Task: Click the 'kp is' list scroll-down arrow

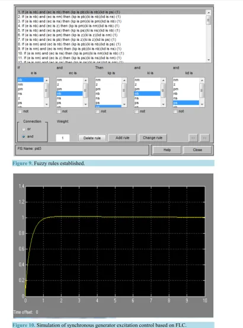Action: pos(124,104)
